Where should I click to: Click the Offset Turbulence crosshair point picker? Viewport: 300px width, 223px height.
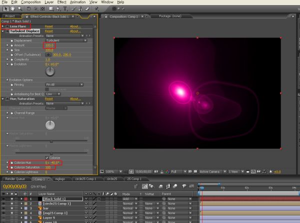tap(48, 54)
